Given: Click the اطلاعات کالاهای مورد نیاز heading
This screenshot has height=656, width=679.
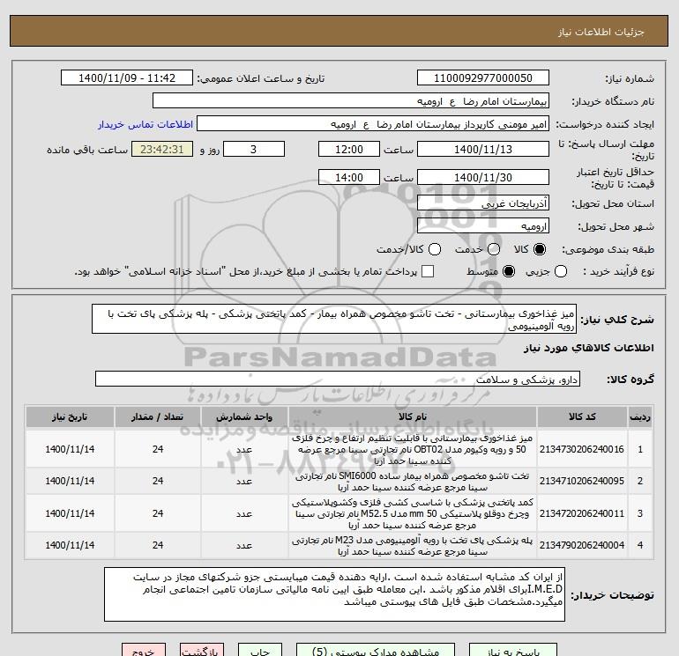Looking at the screenshot, I should (x=589, y=348).
